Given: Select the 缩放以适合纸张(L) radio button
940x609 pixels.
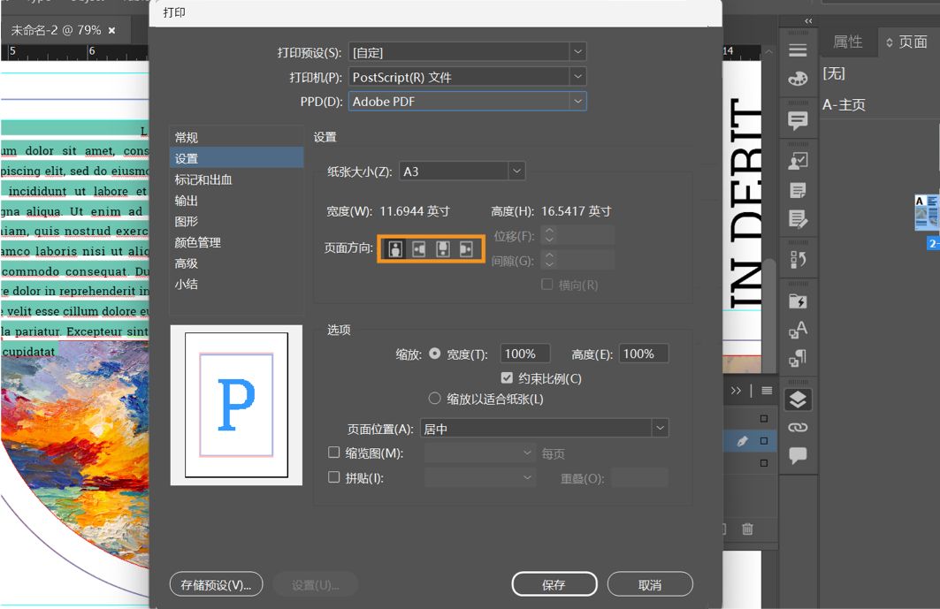Looking at the screenshot, I should [435, 398].
